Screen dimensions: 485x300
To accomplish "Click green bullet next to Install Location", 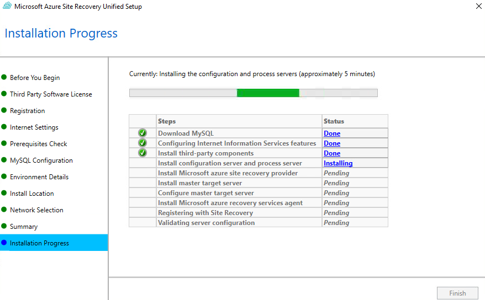I will 4,193.
